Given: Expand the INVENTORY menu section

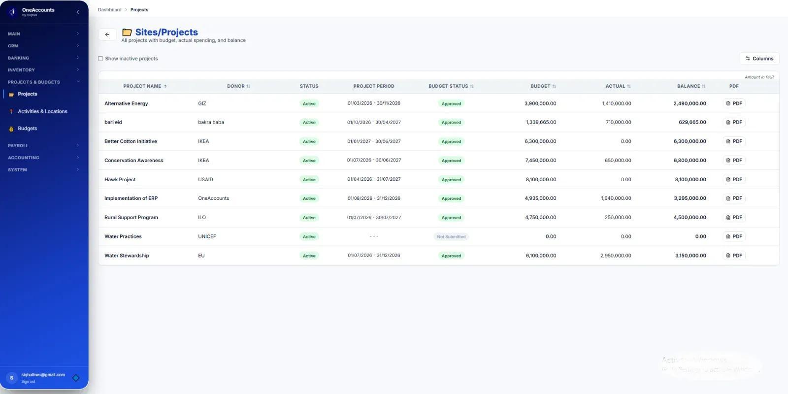Looking at the screenshot, I should click(x=43, y=70).
